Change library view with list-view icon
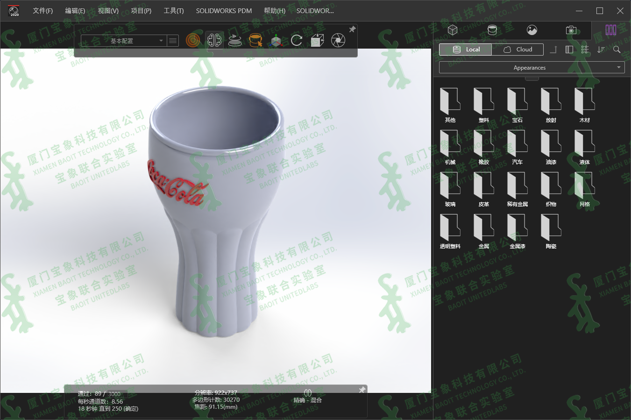The height and width of the screenshot is (420, 631). (x=585, y=50)
